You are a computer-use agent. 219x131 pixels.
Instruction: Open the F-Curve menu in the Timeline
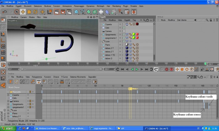pos(64,77)
